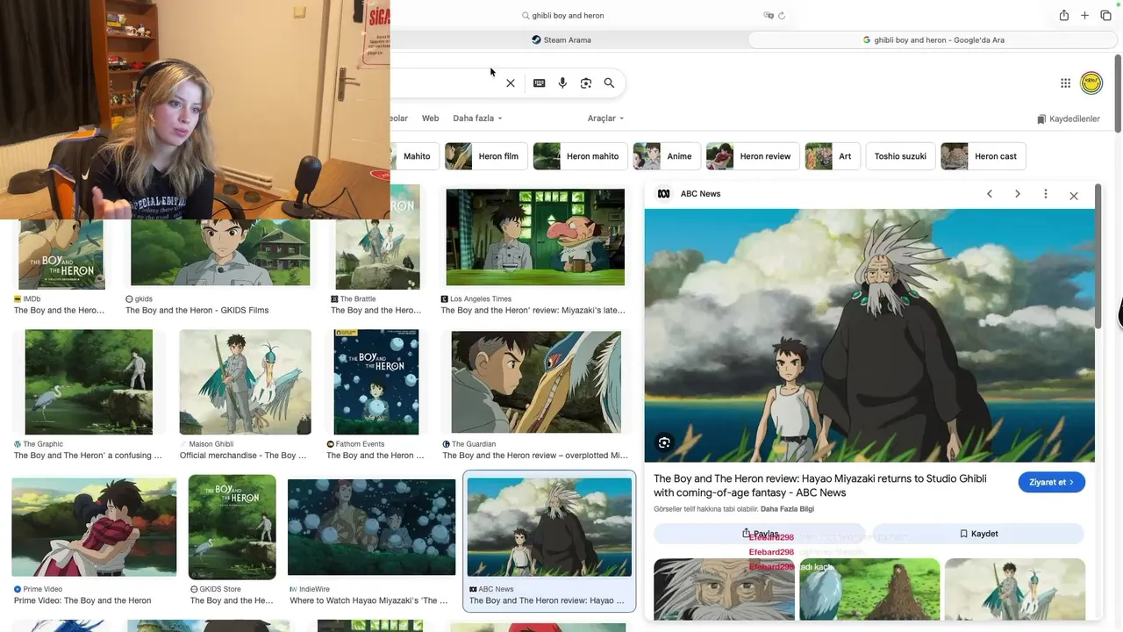
Task: Open the related old wizard close-up thumbnail
Action: (x=724, y=589)
